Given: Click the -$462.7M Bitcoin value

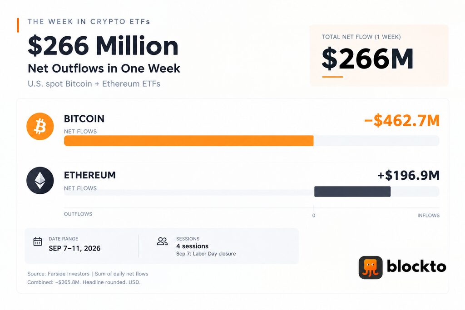Looking at the screenshot, I should tap(402, 121).
